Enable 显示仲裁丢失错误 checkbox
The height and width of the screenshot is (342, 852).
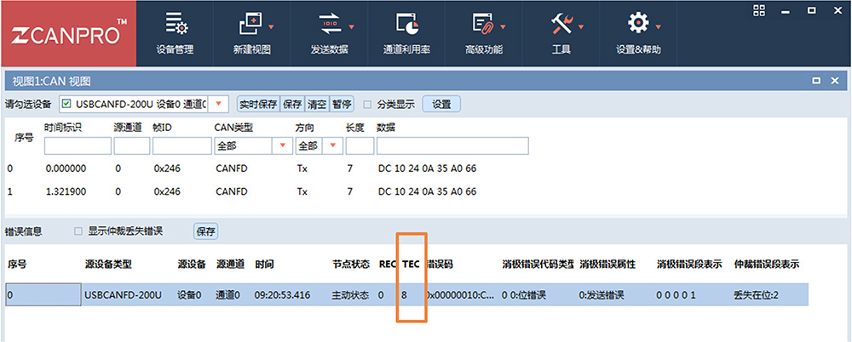[78, 231]
